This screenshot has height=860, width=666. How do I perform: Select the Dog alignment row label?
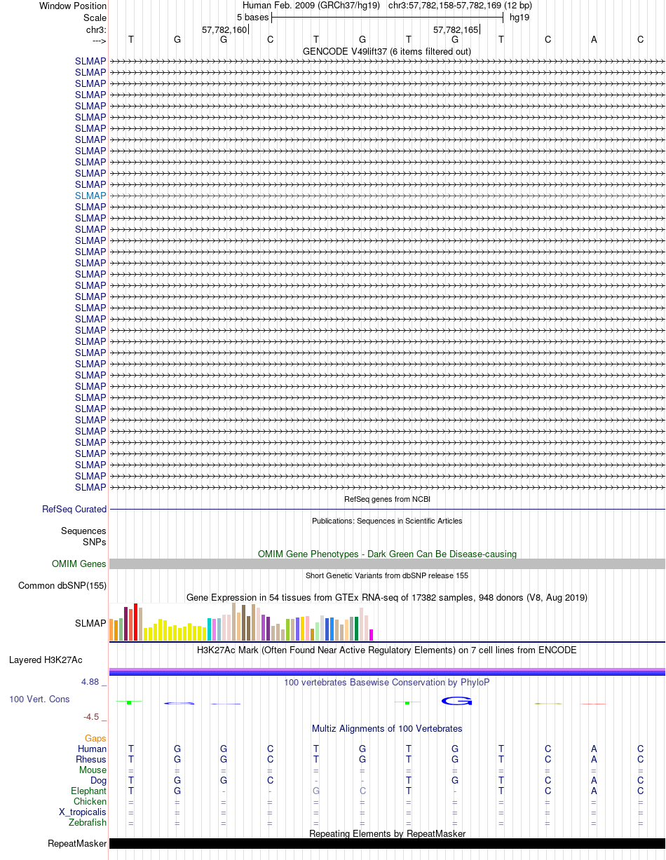point(98,780)
